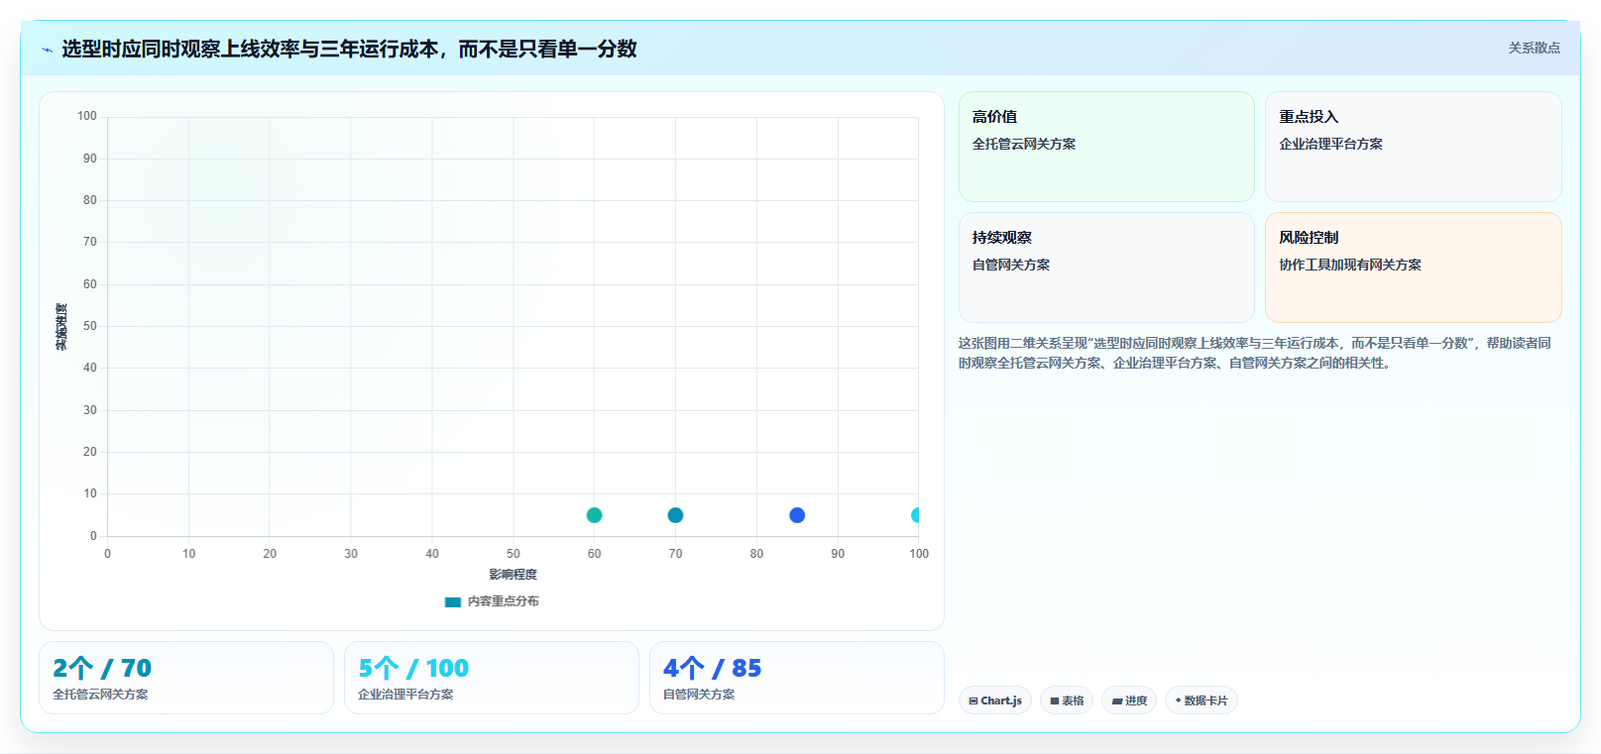The height and width of the screenshot is (754, 1601).
Task: Click the teal-green data point at 60
Action: (x=595, y=515)
